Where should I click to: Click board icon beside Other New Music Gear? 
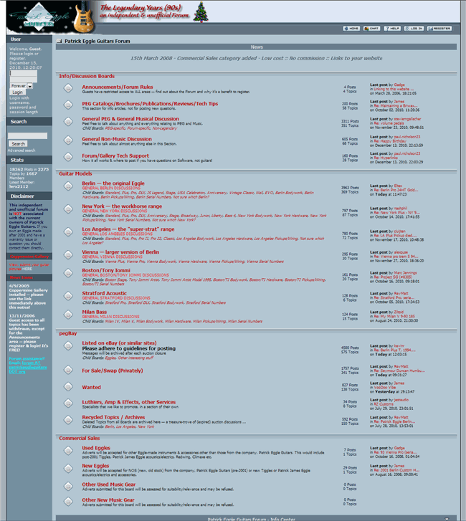68,502
